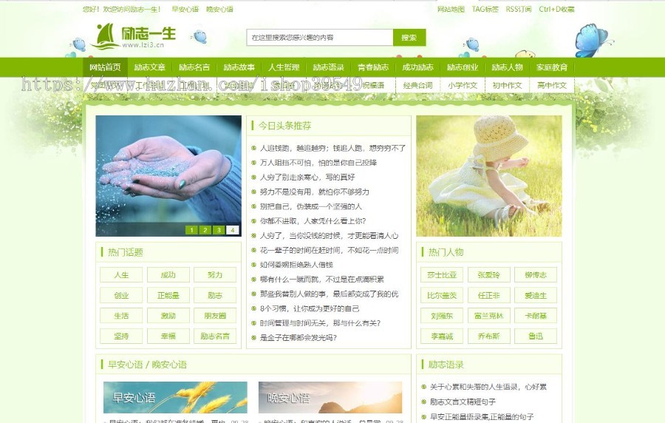Click the 励志一生 sailboat logo
Image resolution: width=665 pixels, height=423 pixels.
(x=135, y=36)
